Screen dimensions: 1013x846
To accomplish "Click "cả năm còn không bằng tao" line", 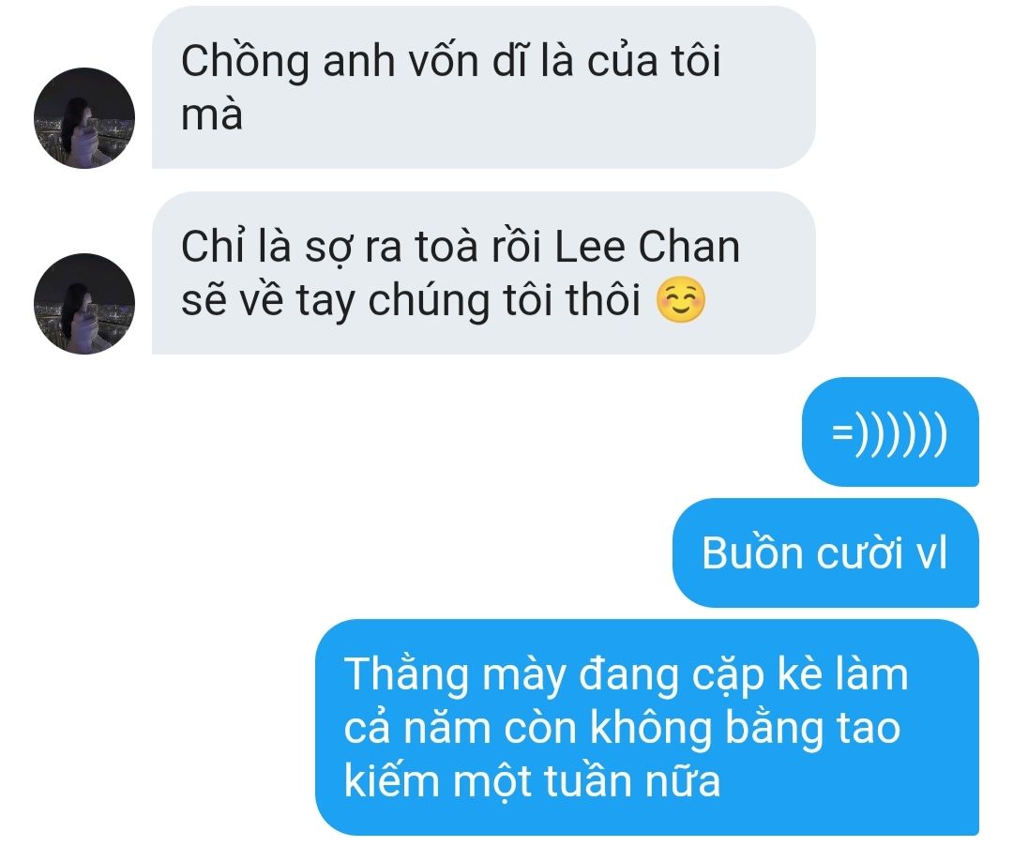I will [x=622, y=728].
